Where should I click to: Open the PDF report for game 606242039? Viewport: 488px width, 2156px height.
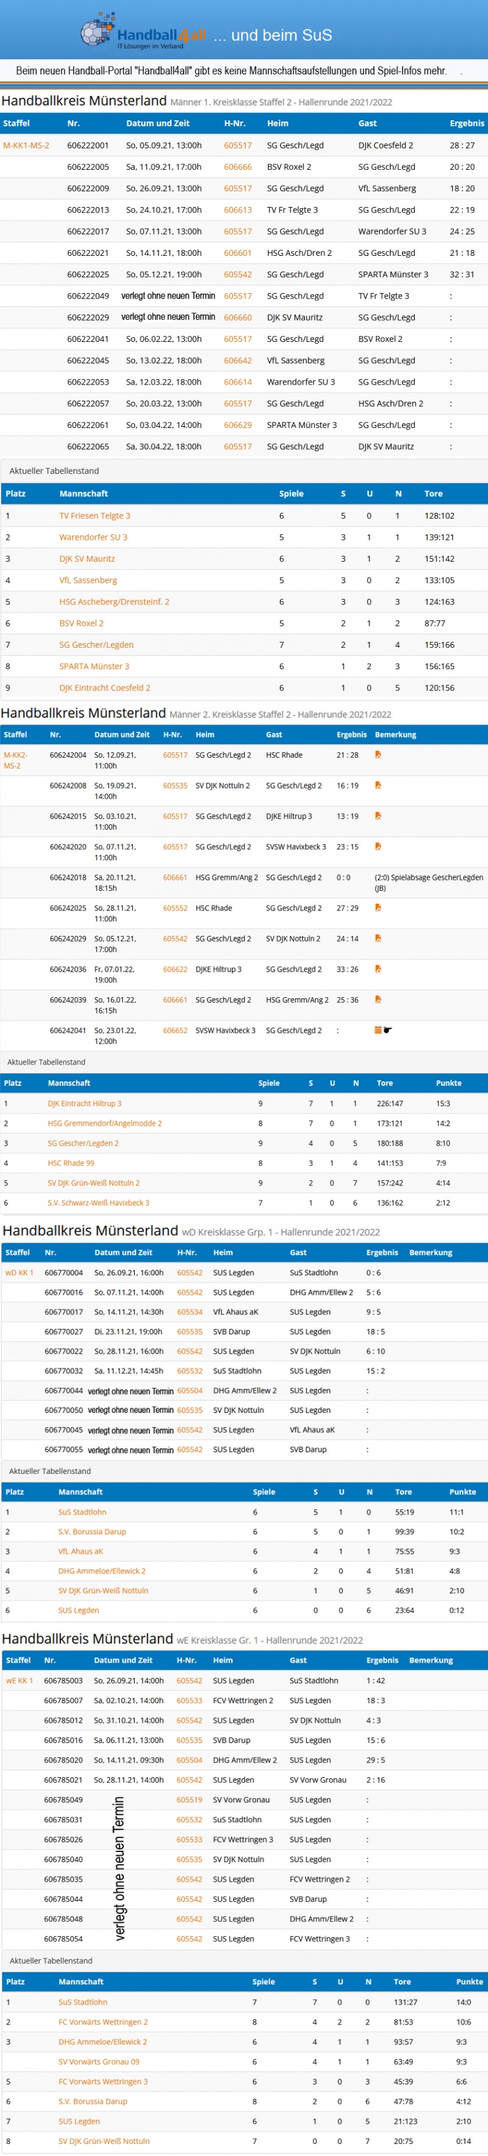click(x=378, y=1000)
